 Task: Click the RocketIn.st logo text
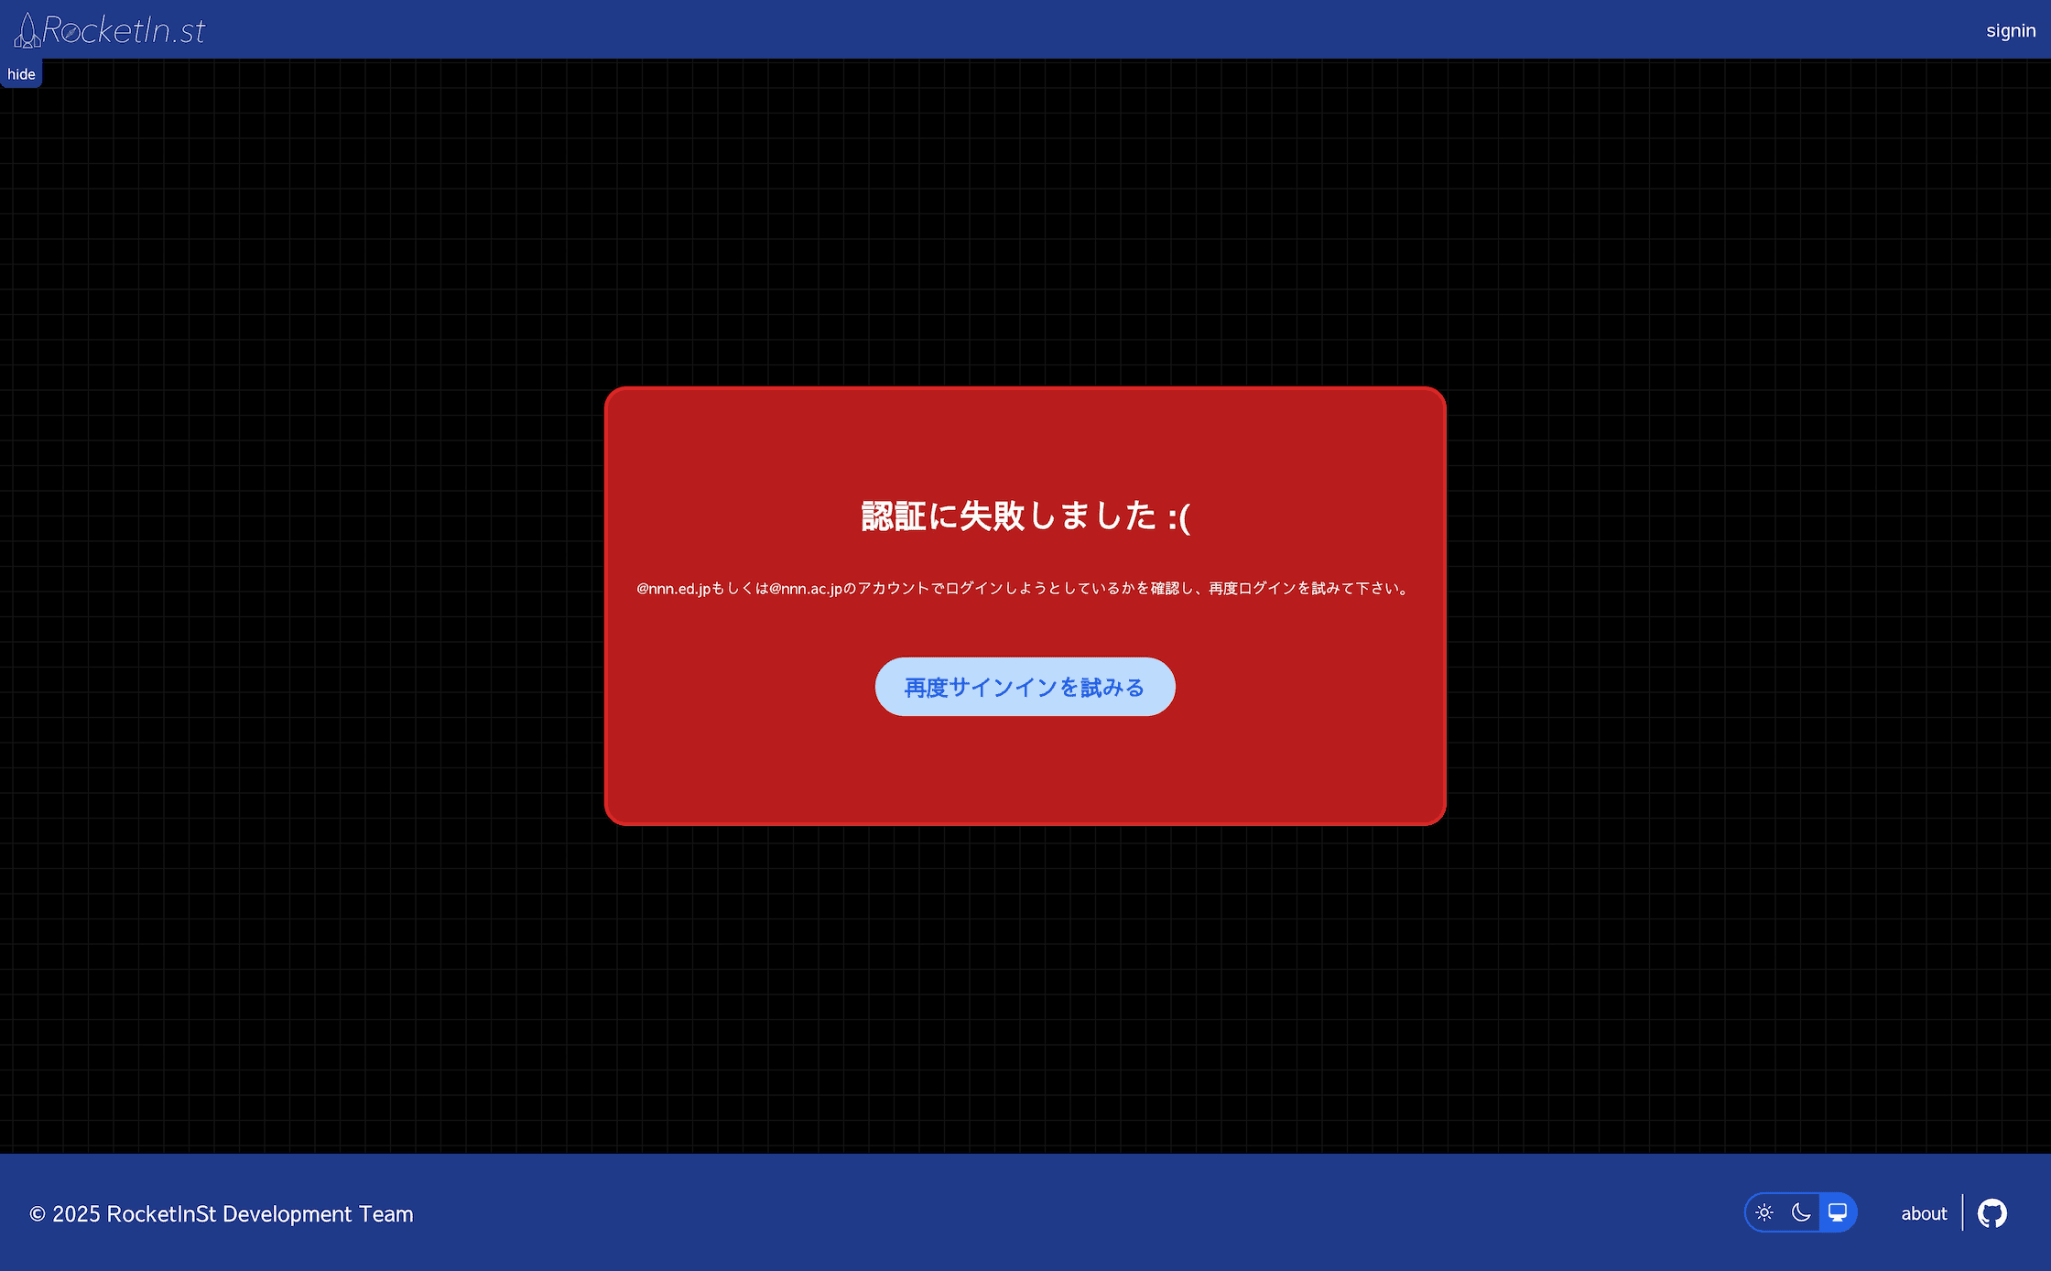click(125, 30)
